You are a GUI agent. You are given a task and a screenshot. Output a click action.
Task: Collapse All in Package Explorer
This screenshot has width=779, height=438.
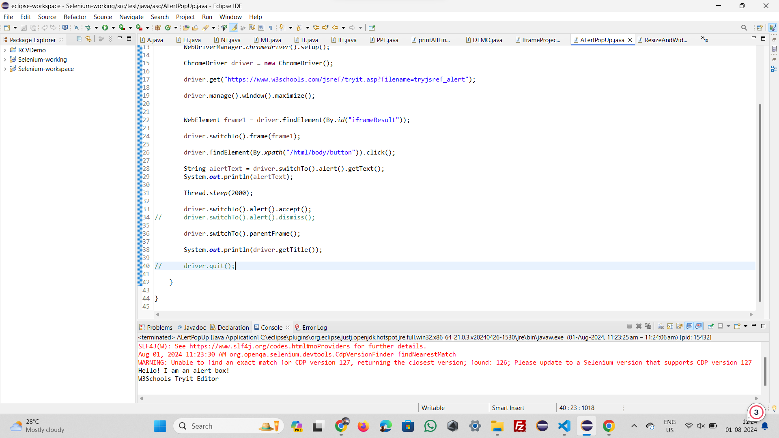[79, 39]
